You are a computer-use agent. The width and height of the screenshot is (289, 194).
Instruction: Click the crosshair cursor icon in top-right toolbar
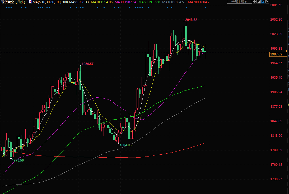pos(255,2)
